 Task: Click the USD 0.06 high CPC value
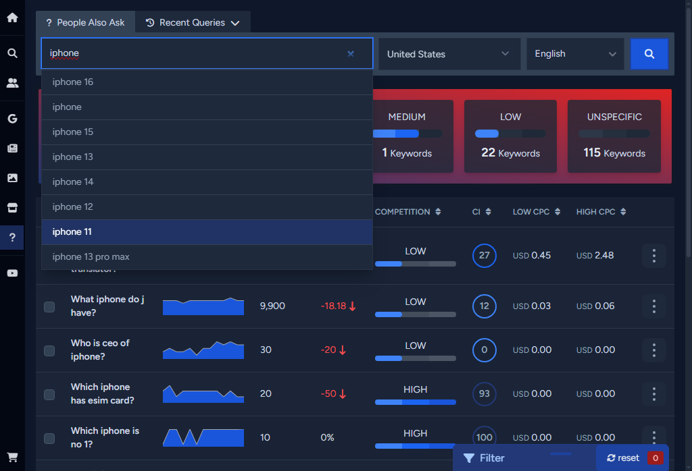(x=595, y=306)
